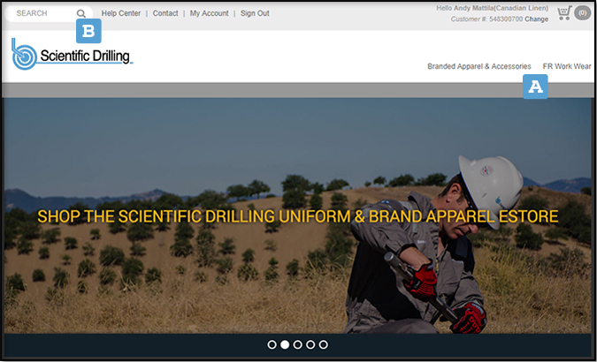597x362 pixels.
Task: Open the My Account link
Action: pyautogui.click(x=209, y=14)
